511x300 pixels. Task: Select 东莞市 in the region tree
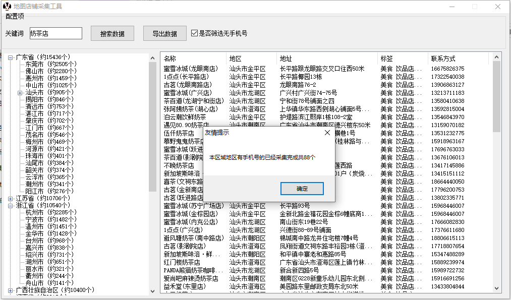pyautogui.click(x=34, y=65)
